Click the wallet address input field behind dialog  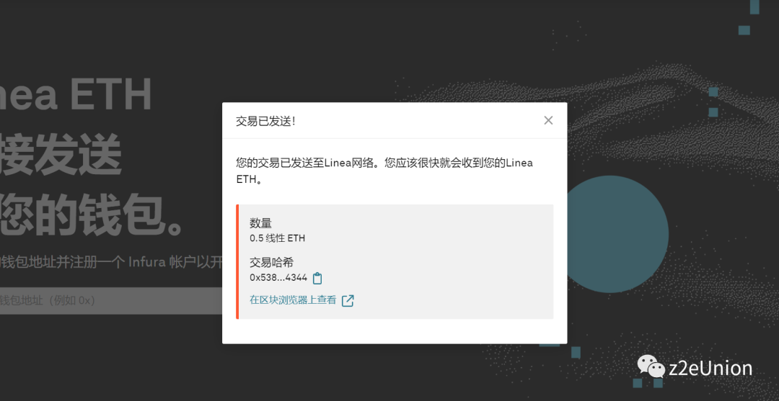coord(111,300)
